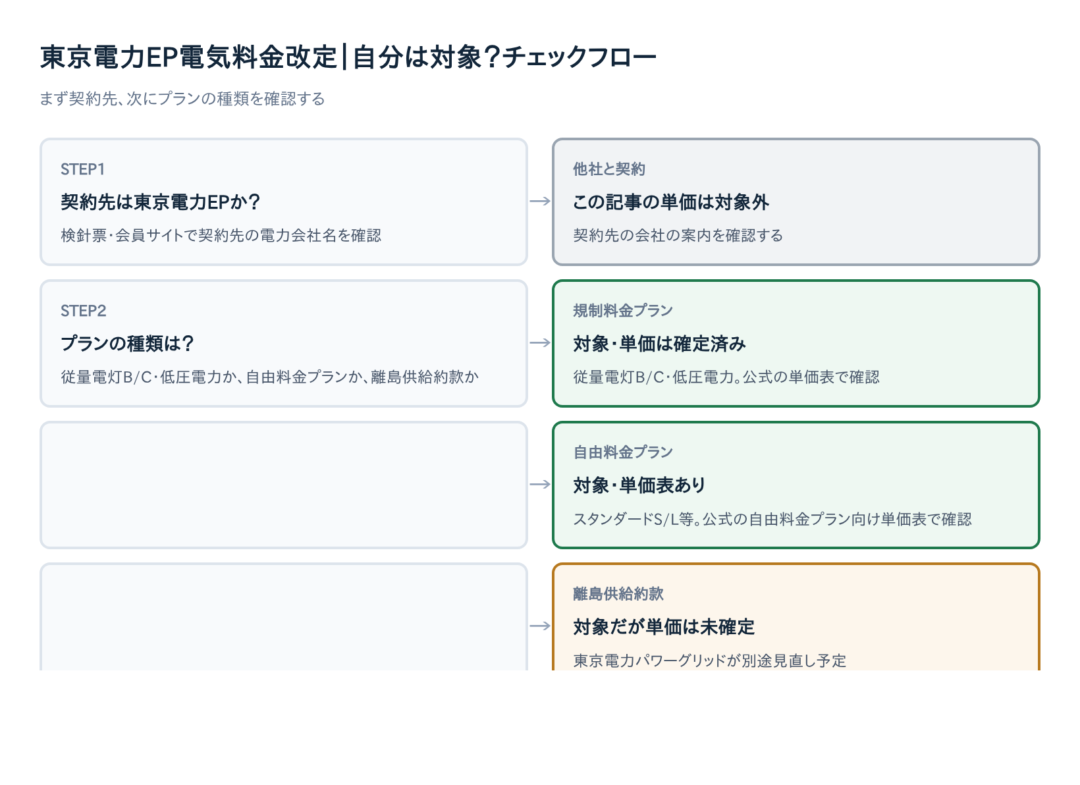This screenshot has width=1080, height=785.
Task: Select the heading 契約先は東京電力EPか?
Action: (x=161, y=202)
